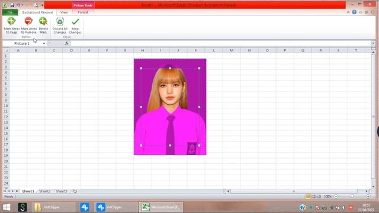Select column A header
379x213 pixels.
point(18,50)
